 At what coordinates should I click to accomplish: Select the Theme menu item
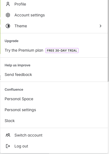coord(54,26)
